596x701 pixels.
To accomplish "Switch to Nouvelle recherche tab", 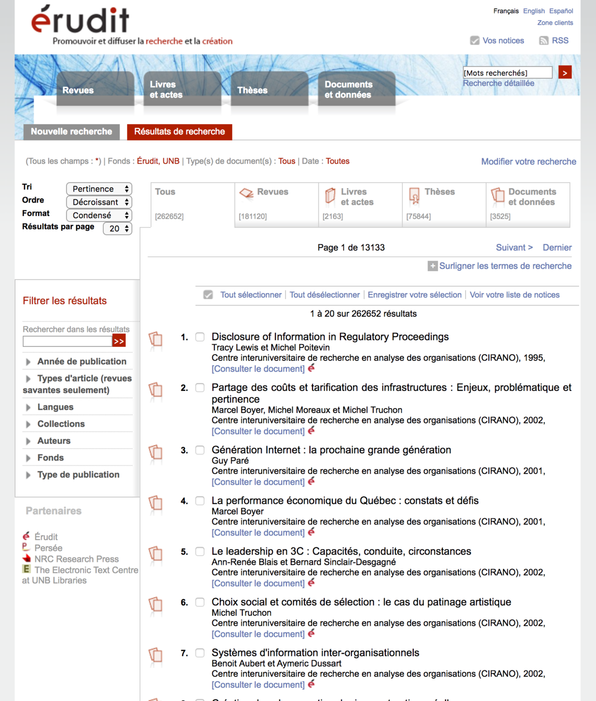I will coord(72,132).
